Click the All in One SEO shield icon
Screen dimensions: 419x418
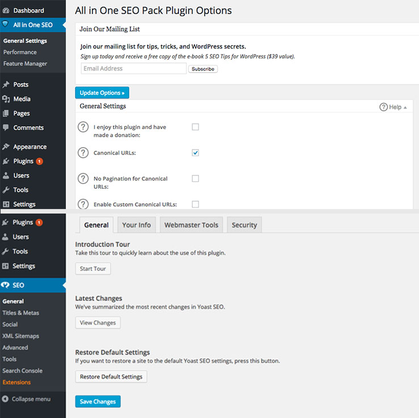click(5, 24)
